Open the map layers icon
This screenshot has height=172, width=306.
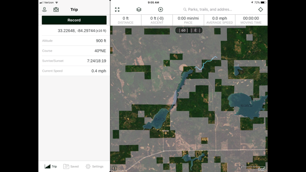(139, 10)
